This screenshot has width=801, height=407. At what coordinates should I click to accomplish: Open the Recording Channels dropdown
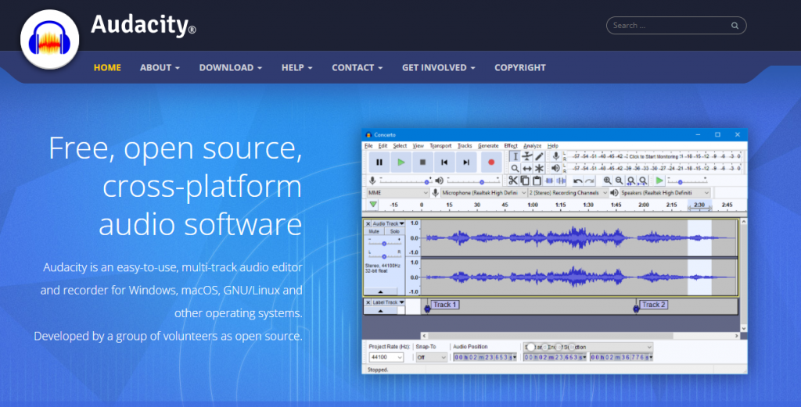(x=568, y=193)
